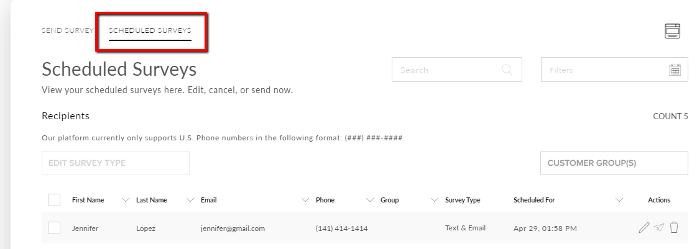The image size is (697, 249).
Task: Toggle the select-all checkbox in the table header
Action: point(54,200)
